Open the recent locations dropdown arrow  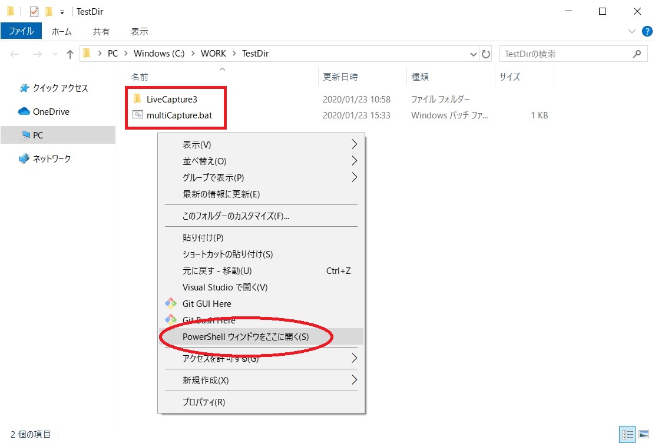tap(55, 54)
